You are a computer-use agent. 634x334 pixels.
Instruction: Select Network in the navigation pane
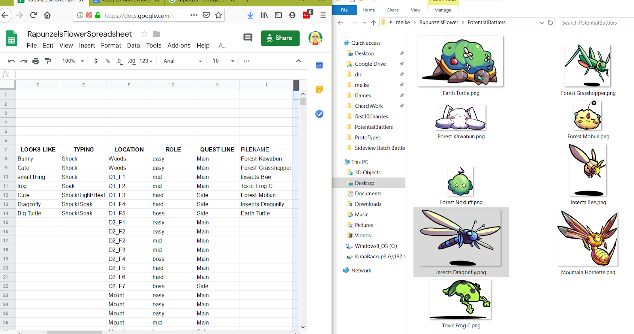(361, 271)
